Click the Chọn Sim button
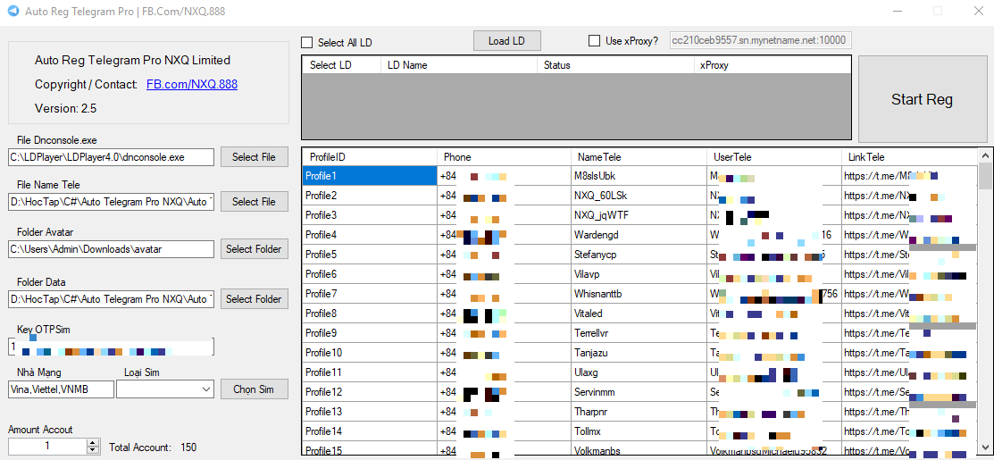This screenshot has height=460, width=994. (x=254, y=389)
